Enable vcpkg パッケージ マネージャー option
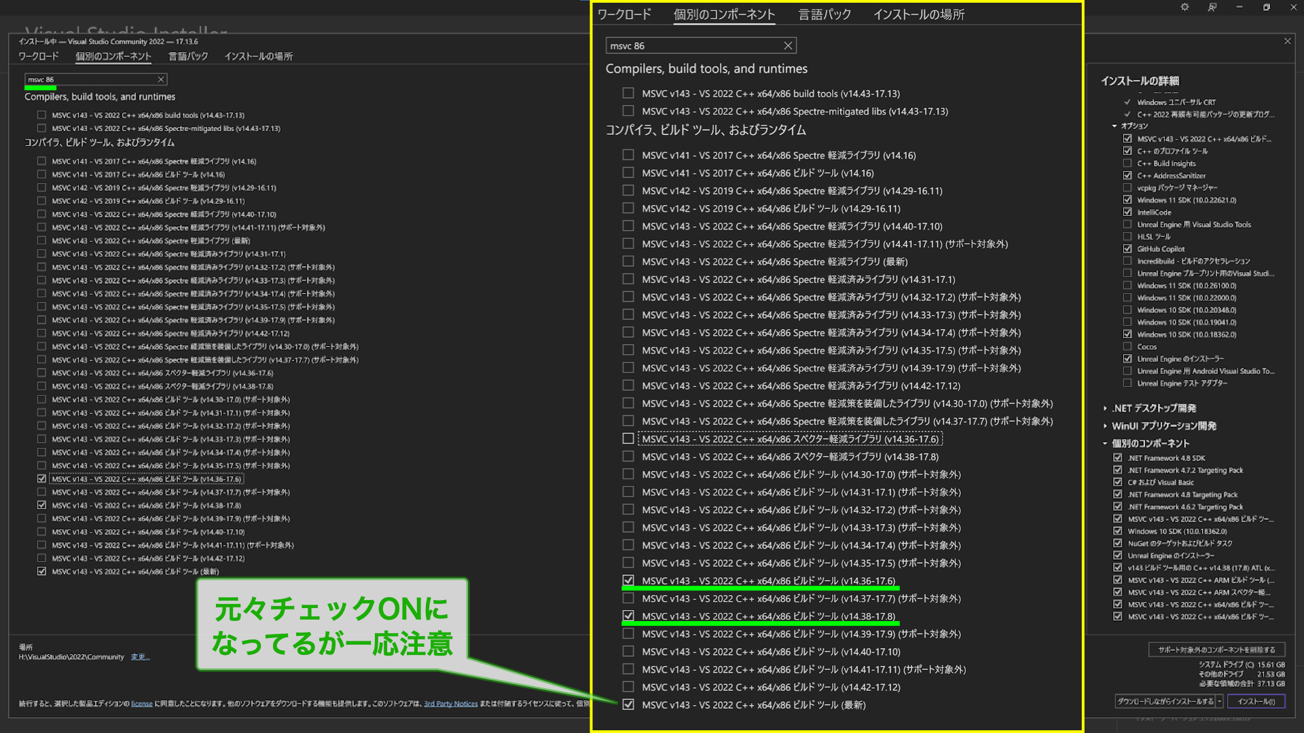Screen dimensions: 1304x733 coord(1127,187)
